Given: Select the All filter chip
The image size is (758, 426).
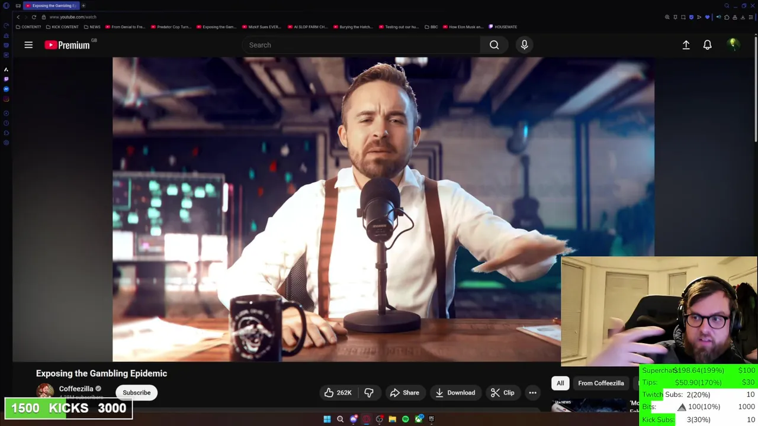Looking at the screenshot, I should pos(560,383).
